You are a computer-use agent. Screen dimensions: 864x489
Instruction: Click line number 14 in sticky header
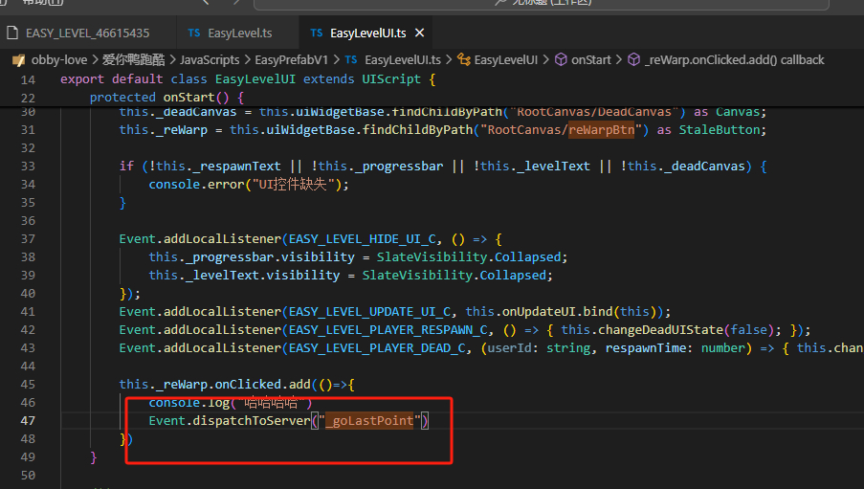28,80
